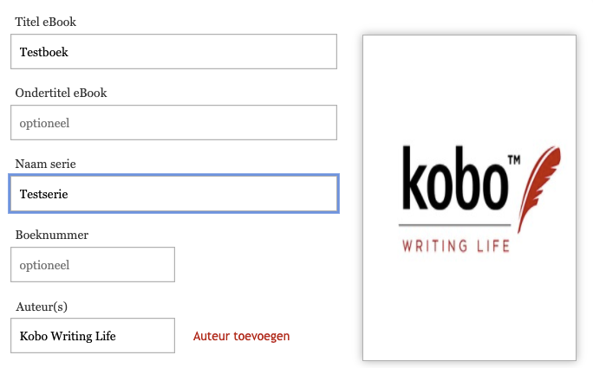Click the "Naam serie" label text
This screenshot has width=593, height=368.
(x=51, y=164)
